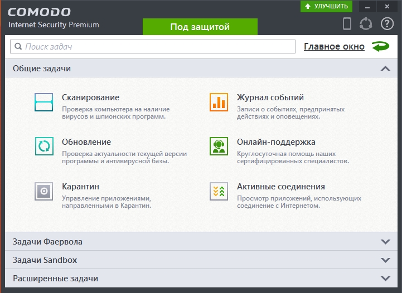Open the Активные соединения task title
This screenshot has width=402, height=293.
281,187
